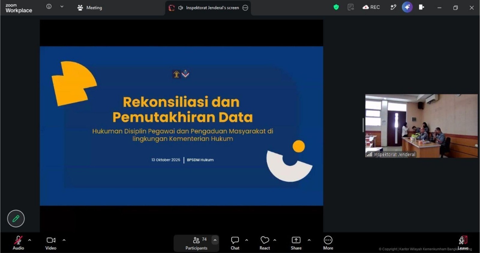Image resolution: width=480 pixels, height=253 pixels.
Task: Leave the meeting
Action: click(x=463, y=243)
